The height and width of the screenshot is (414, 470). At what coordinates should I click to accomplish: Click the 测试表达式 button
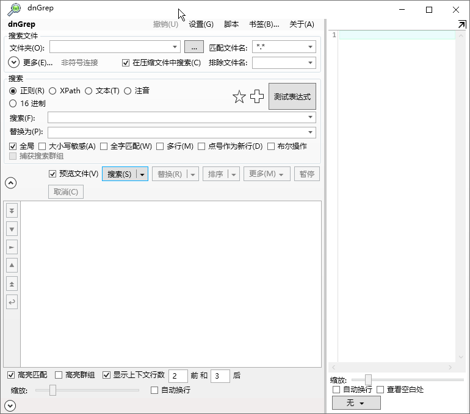pos(292,96)
